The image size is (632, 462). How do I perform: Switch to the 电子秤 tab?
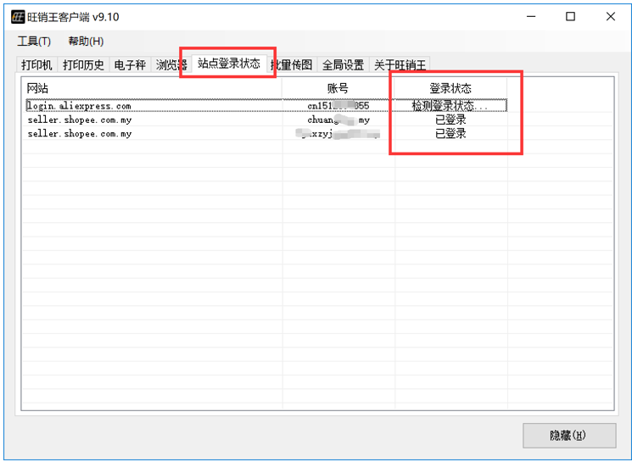point(130,64)
